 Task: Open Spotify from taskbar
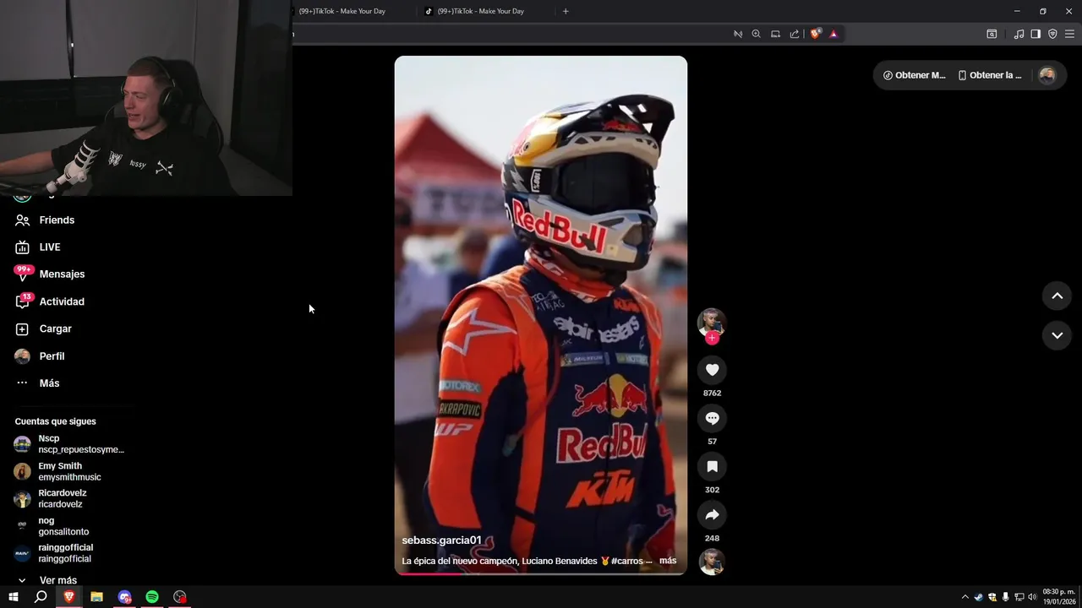(152, 597)
